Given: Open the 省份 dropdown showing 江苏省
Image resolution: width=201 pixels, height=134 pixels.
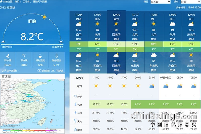Looking at the screenshot, I should pyautogui.click(x=160, y=2).
